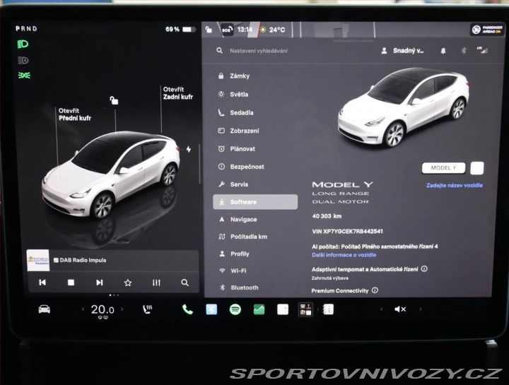The height and width of the screenshot is (385, 509).
Task: Skip to next radio station
Action: [100, 283]
